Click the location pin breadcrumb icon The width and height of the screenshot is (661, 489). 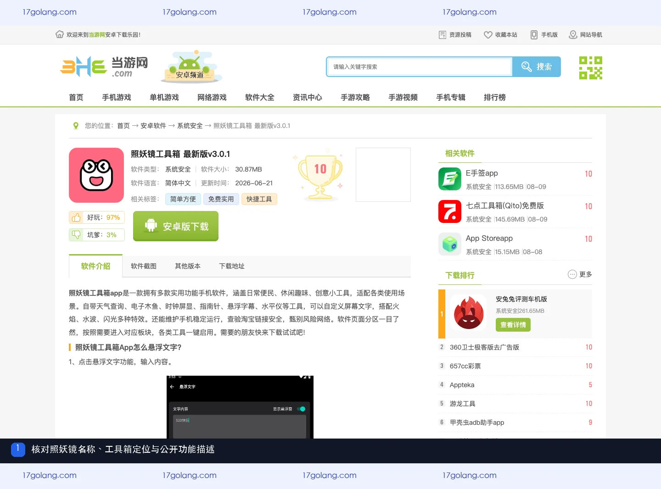point(76,126)
